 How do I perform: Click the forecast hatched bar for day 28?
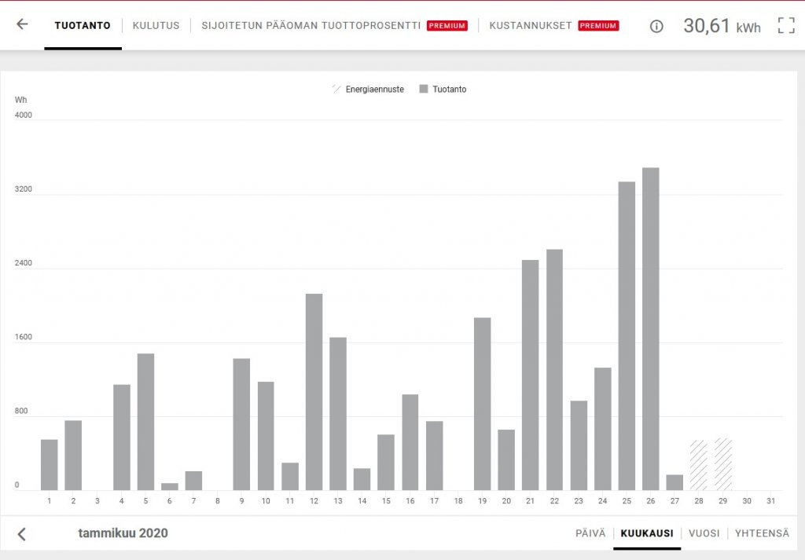698,466
